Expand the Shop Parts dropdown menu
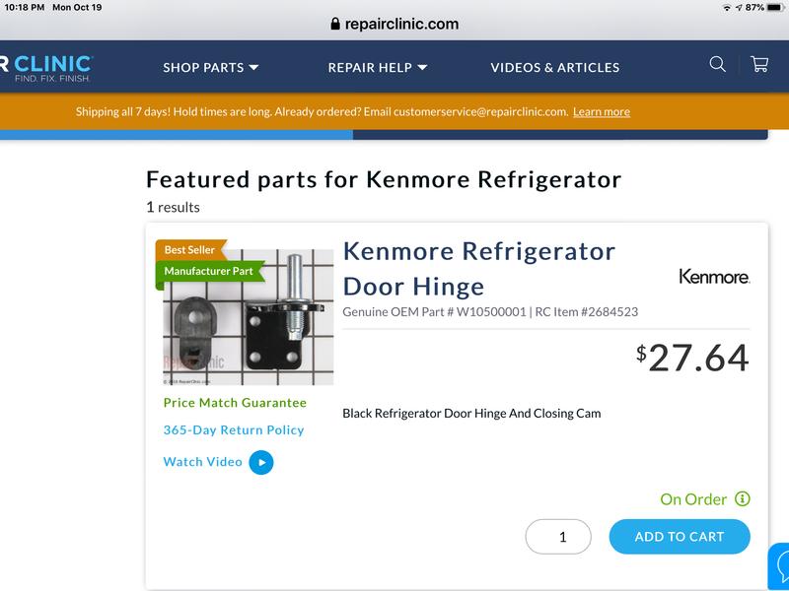The width and height of the screenshot is (789, 591). 210,67
